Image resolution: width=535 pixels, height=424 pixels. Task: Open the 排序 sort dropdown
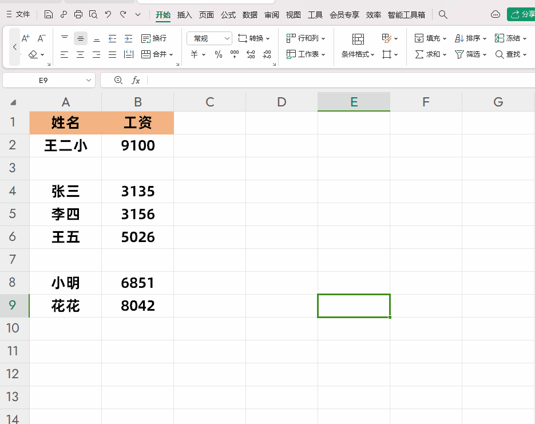coord(470,38)
